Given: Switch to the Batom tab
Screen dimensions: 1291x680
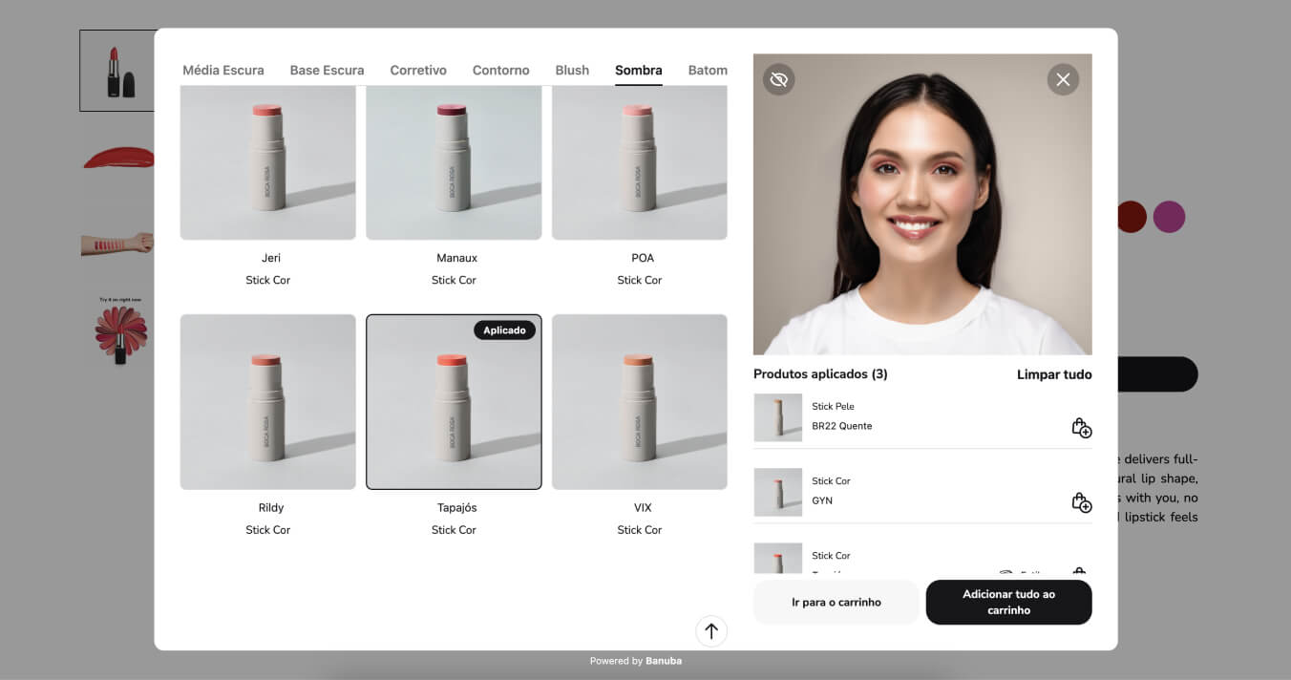Looking at the screenshot, I should tap(707, 70).
